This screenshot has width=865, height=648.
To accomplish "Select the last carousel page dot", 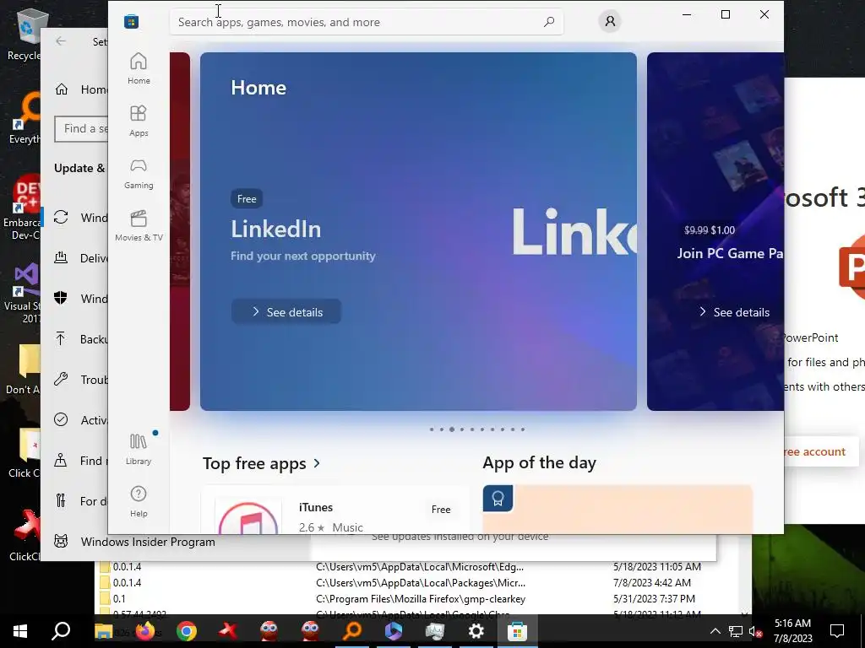I will coord(522,429).
